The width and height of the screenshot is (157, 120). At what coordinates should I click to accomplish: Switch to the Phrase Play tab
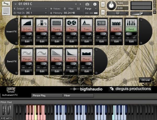(x=47, y=96)
